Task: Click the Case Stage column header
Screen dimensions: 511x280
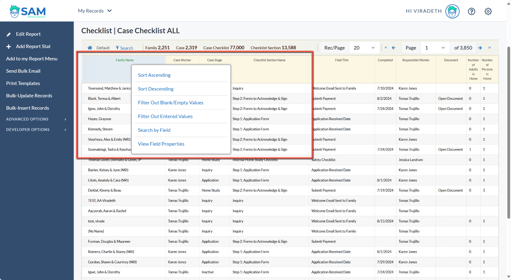Action: point(214,60)
